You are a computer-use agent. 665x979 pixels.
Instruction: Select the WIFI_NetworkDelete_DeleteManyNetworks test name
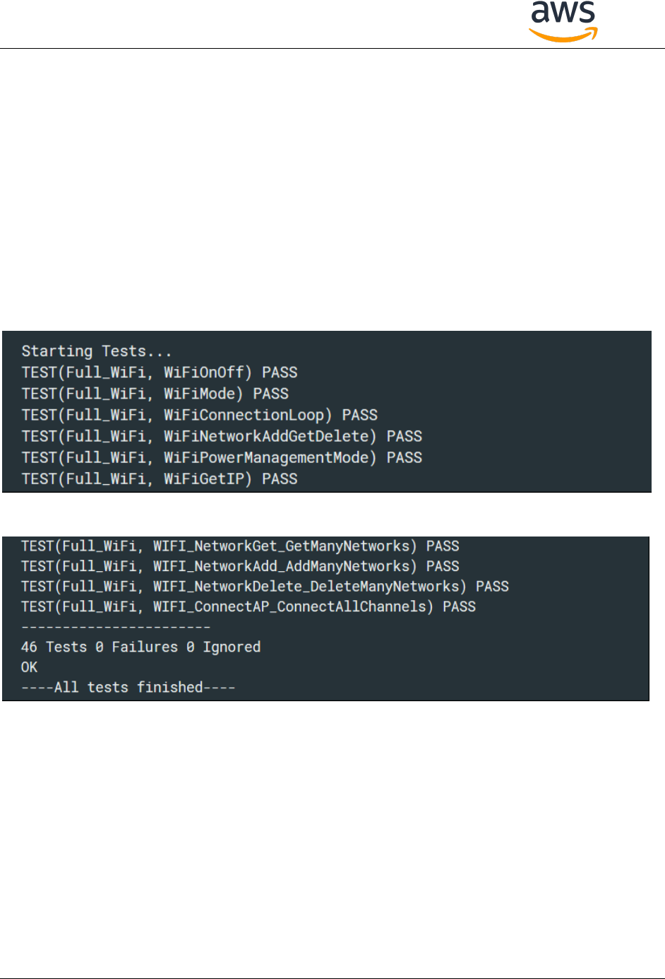pos(309,586)
